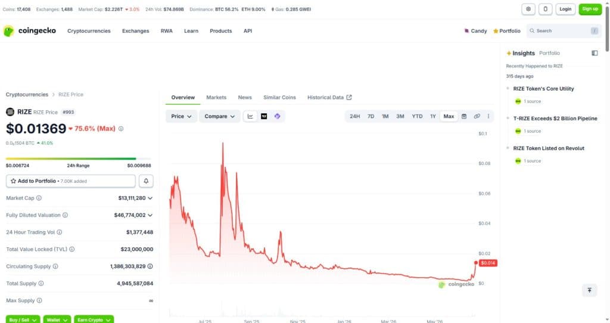
Task: Open the Buy / Sell dropdown
Action: 23,319
